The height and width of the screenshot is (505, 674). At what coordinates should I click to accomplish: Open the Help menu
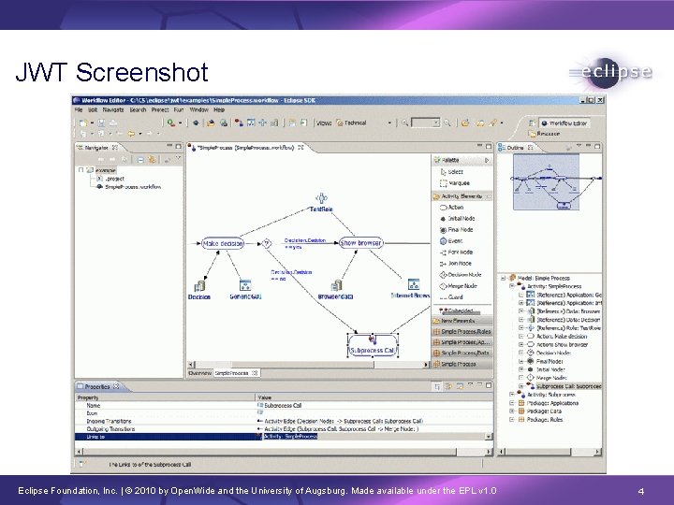pyautogui.click(x=219, y=110)
